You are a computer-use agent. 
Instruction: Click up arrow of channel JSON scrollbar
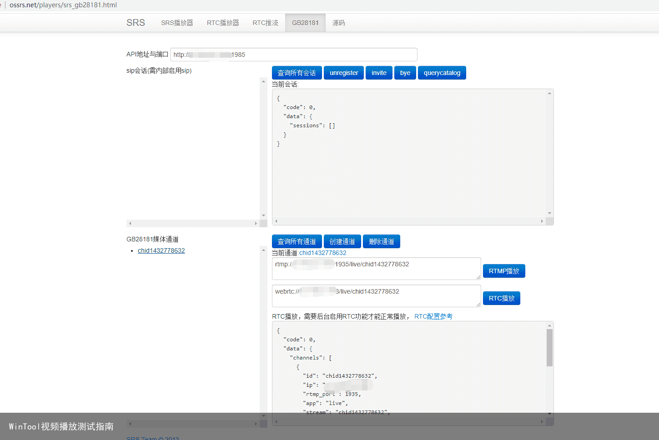point(549,325)
